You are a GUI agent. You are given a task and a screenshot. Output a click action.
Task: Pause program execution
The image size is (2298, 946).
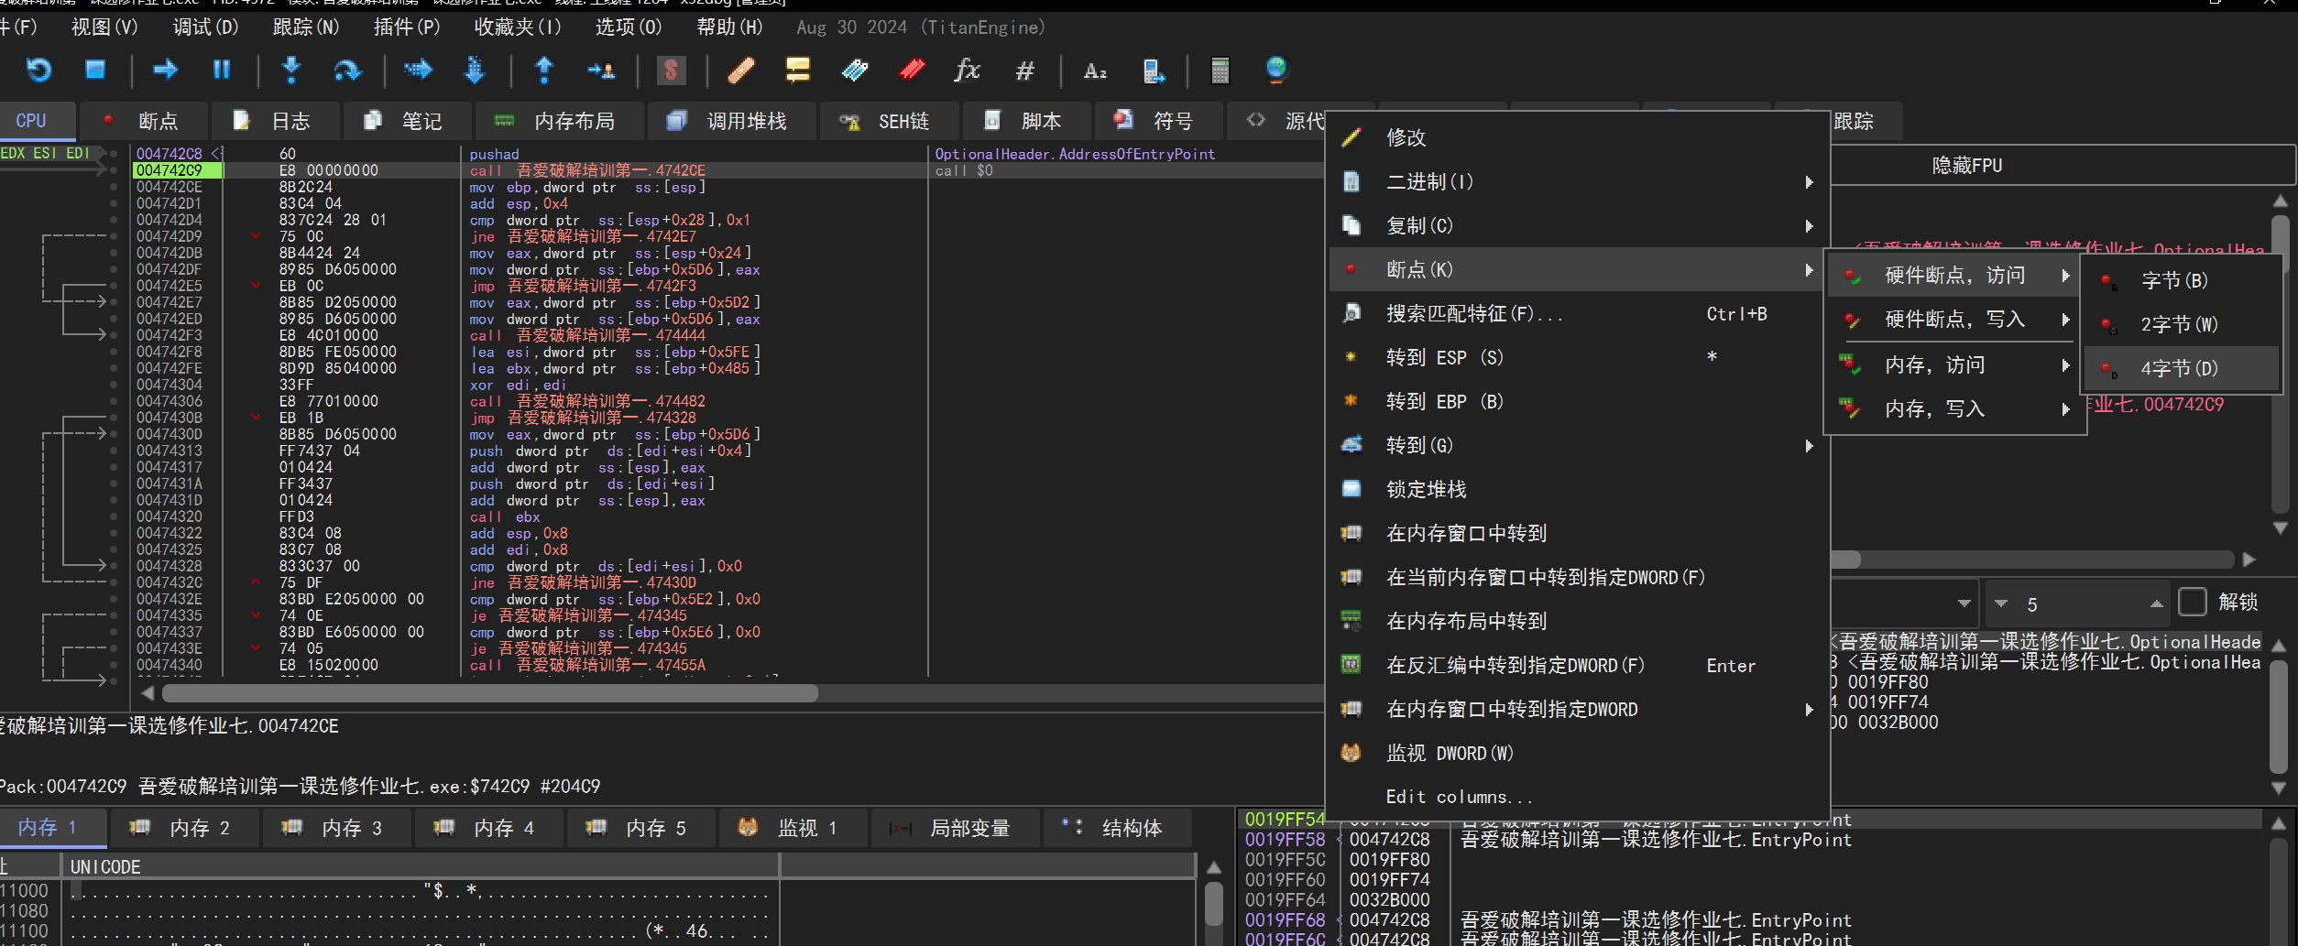coord(222,70)
